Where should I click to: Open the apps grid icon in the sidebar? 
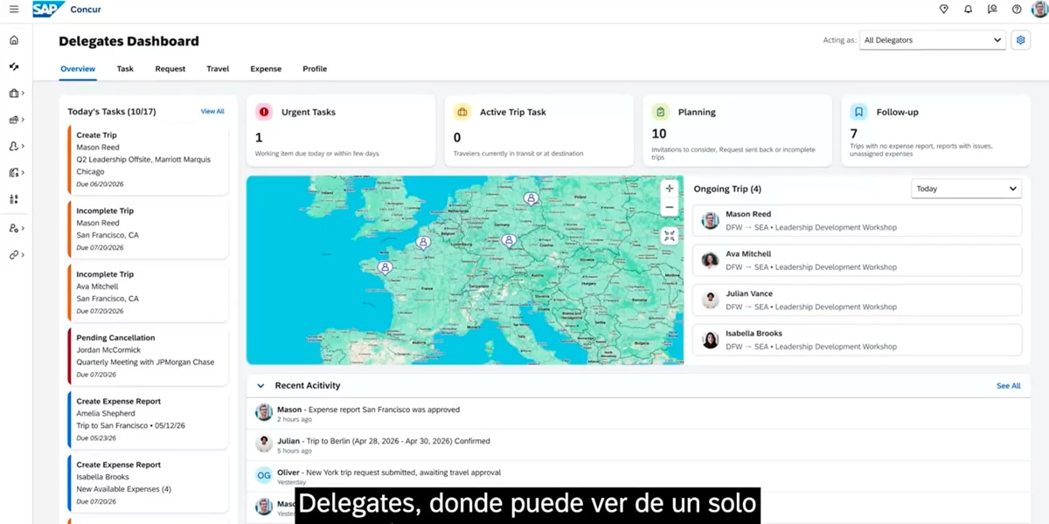coord(14,199)
